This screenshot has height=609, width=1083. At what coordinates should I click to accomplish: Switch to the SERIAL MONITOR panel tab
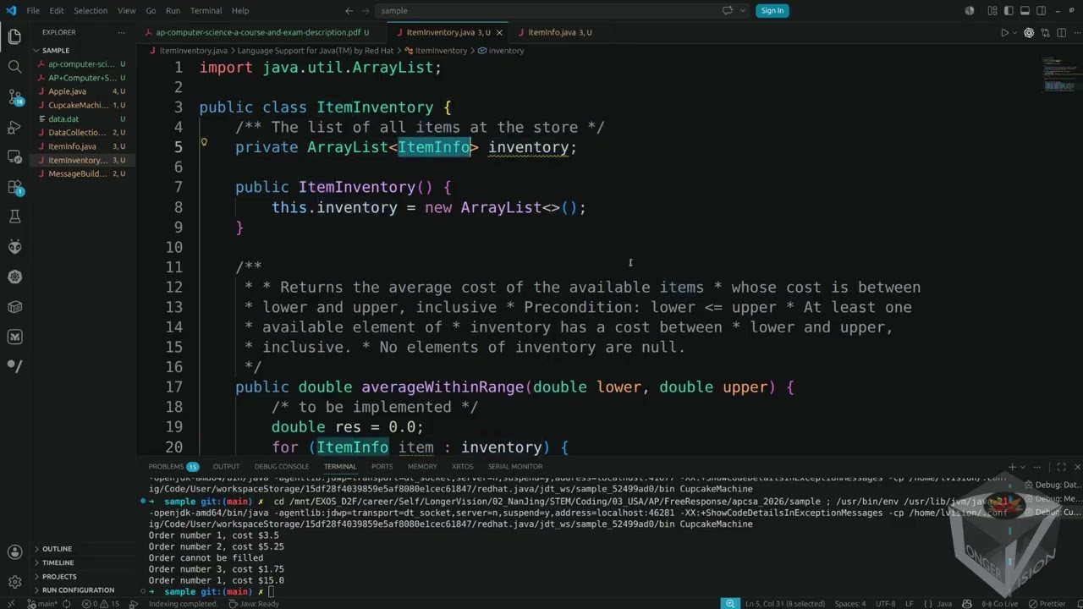pos(515,467)
